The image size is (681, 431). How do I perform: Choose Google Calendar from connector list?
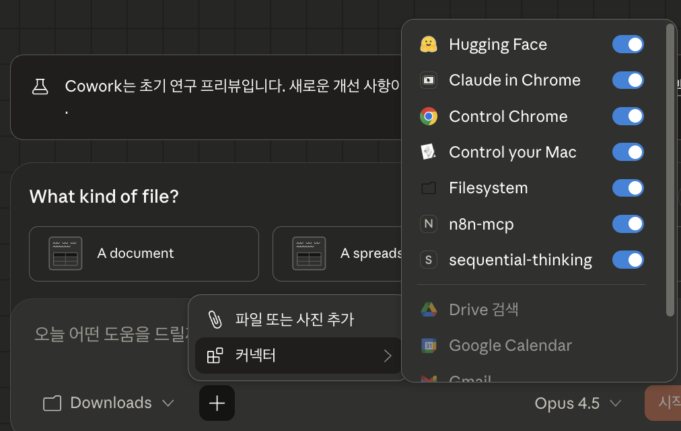(x=532, y=345)
